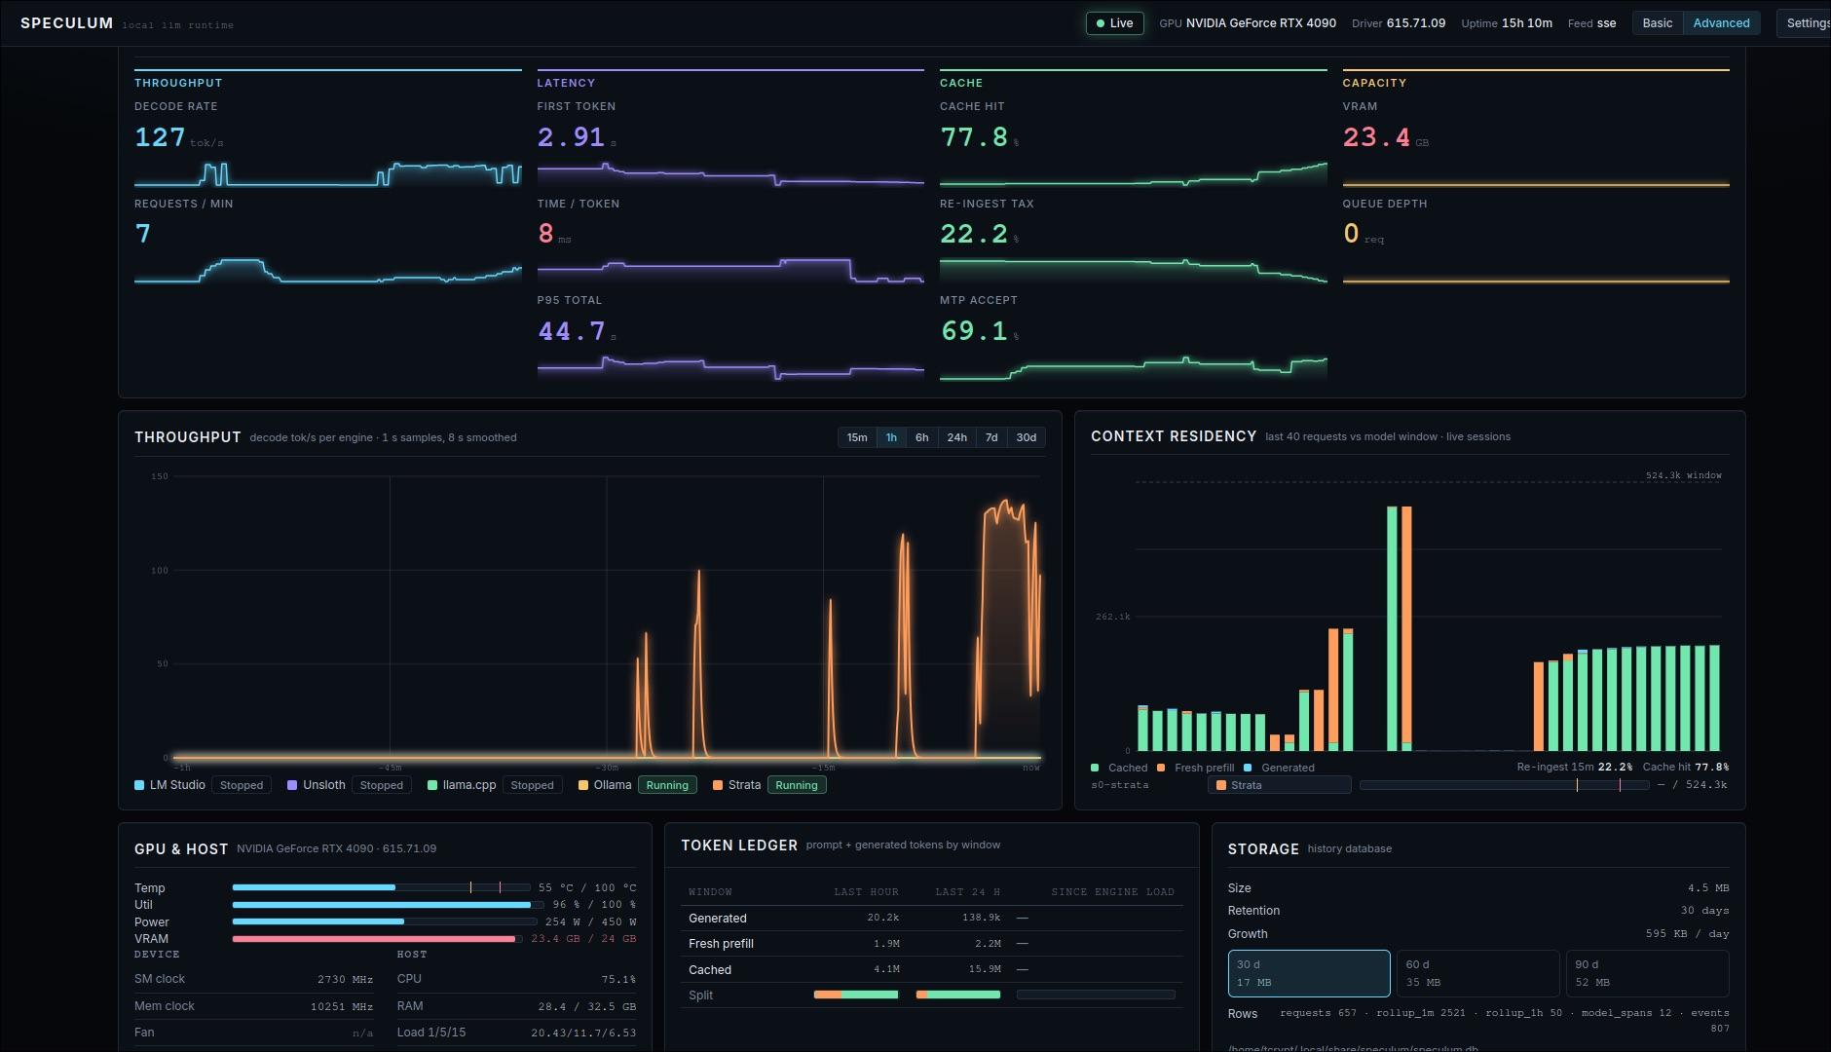Click the Last Hour split bar in Token Ledger
This screenshot has width=1831, height=1052.
click(x=856, y=995)
